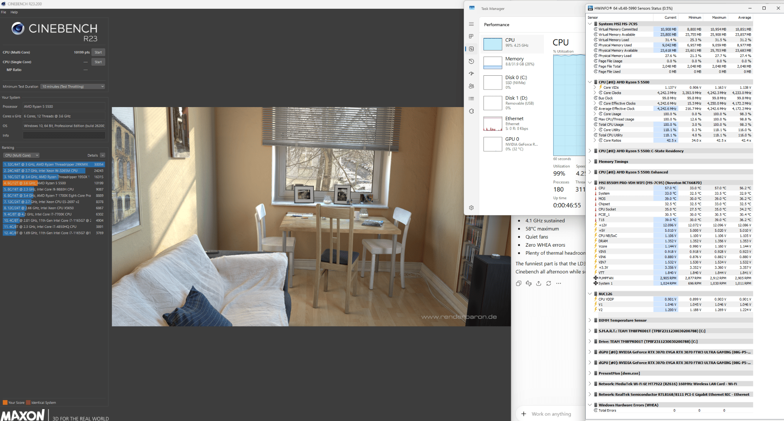Image resolution: width=784 pixels, height=421 pixels.
Task: Open Cinebench File menu
Action: 3,12
